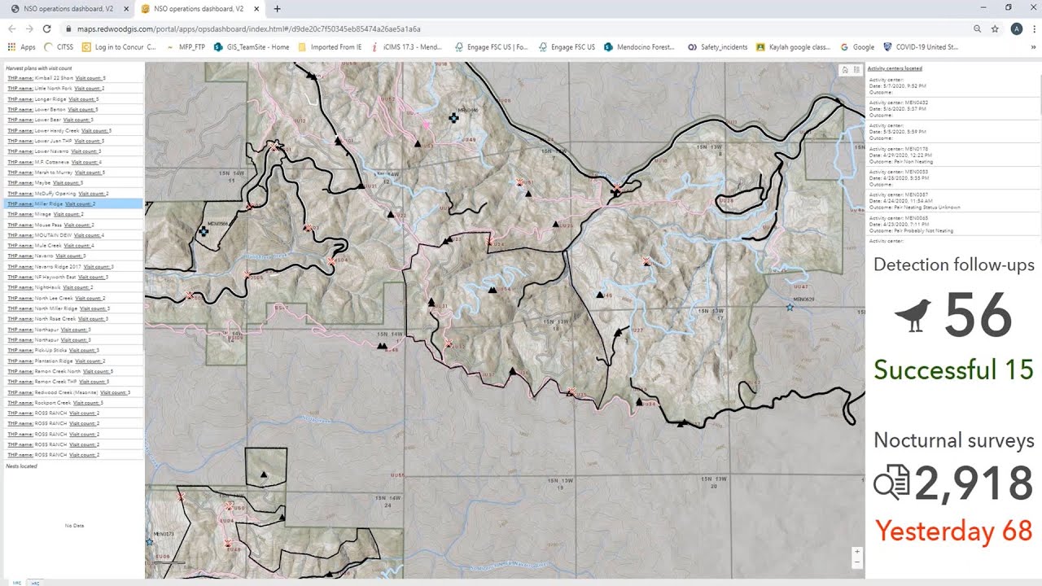Image resolution: width=1042 pixels, height=586 pixels.
Task: Close the first NSO operations dashboard tab
Action: [126, 9]
